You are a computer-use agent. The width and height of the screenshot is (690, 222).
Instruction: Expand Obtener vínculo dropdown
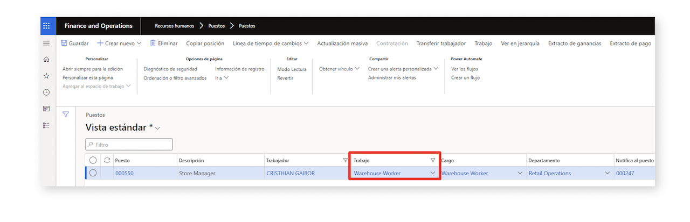click(x=339, y=69)
